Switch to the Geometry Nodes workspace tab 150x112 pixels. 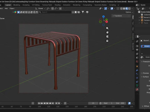(x=101, y=5)
